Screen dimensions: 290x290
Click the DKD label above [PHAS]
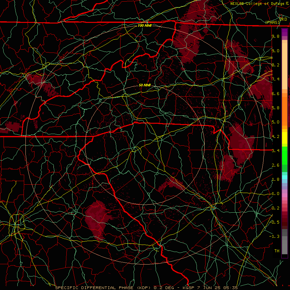283,19
